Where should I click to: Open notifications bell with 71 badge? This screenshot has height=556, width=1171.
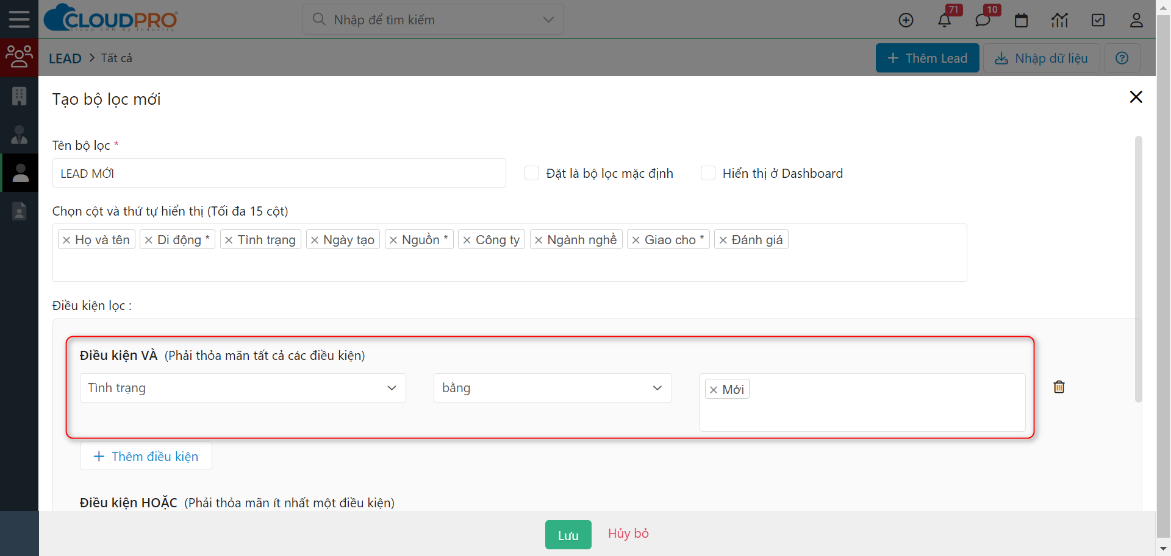pos(944,20)
